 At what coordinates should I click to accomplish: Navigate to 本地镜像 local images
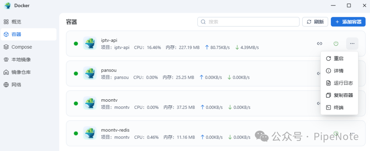coord(21,60)
